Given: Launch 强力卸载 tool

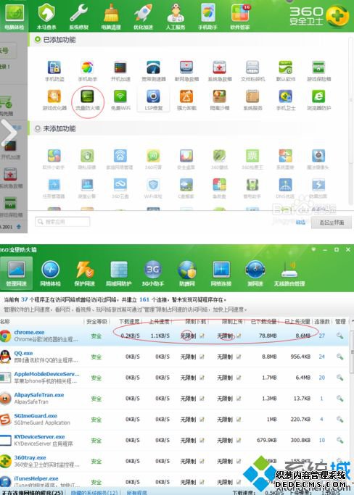Looking at the screenshot, I should [x=186, y=100].
